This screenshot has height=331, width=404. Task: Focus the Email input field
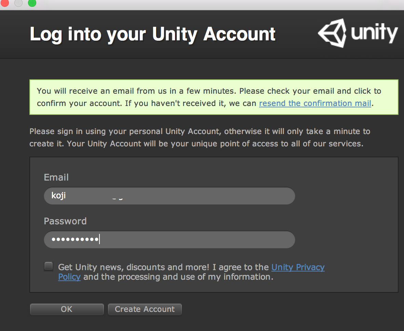point(169,196)
